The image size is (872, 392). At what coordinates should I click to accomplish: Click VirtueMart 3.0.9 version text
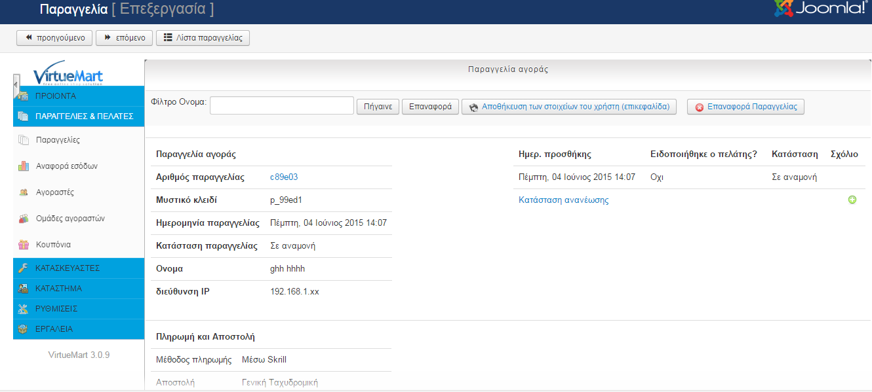click(79, 355)
